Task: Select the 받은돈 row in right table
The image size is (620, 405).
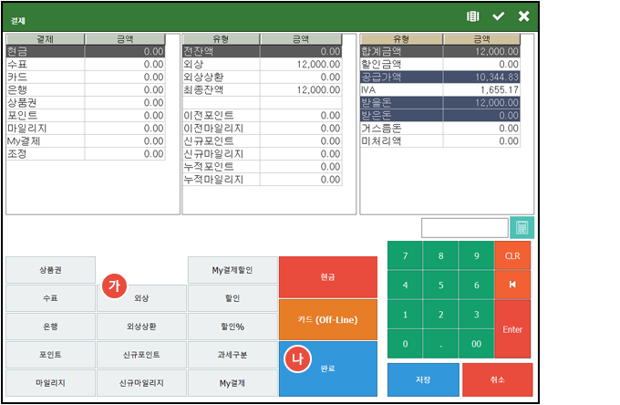Action: click(x=440, y=116)
